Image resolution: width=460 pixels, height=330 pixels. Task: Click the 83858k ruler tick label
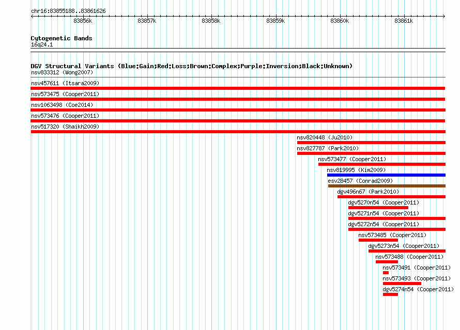click(x=211, y=21)
